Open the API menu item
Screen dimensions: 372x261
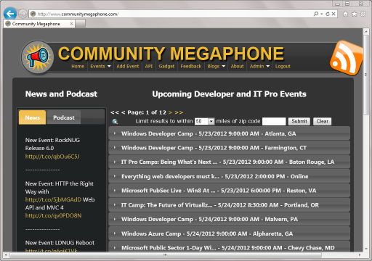click(x=149, y=66)
